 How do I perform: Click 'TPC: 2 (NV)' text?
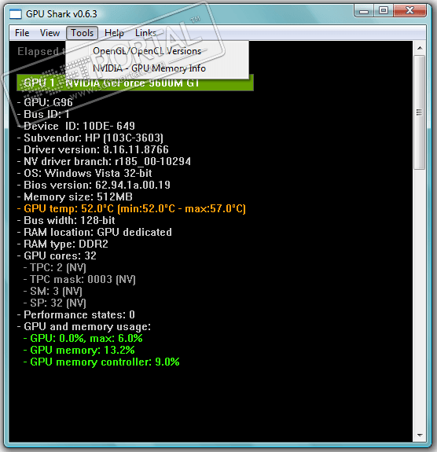coord(55,268)
